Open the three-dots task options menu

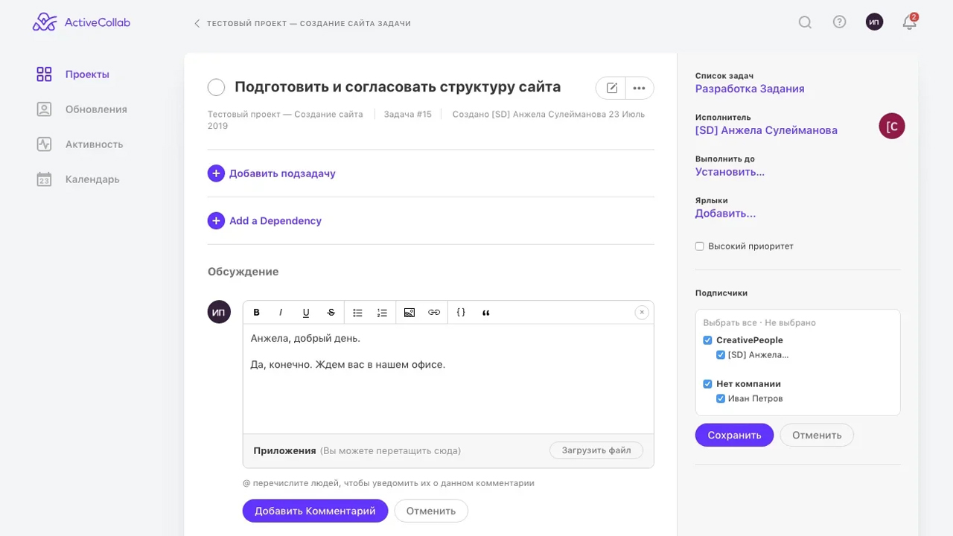(639, 88)
